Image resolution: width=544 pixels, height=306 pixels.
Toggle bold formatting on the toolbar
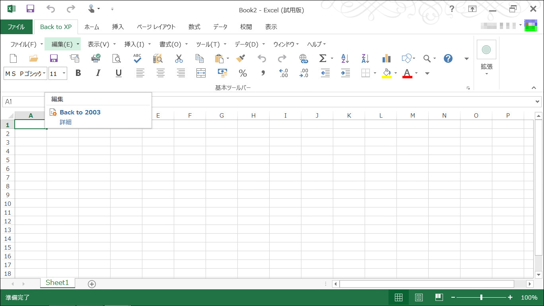[x=78, y=73]
